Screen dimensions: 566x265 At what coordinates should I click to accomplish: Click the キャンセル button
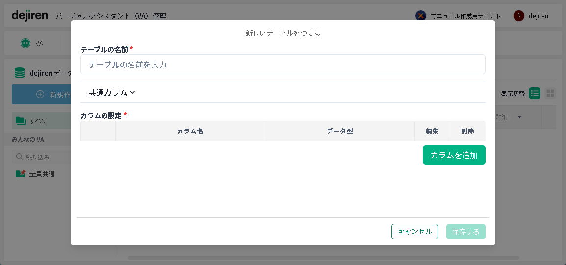414,232
